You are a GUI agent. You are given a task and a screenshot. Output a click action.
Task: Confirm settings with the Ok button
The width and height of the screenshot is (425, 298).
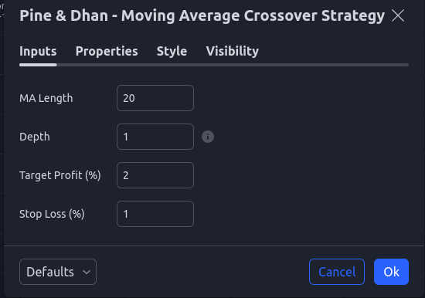click(x=391, y=272)
